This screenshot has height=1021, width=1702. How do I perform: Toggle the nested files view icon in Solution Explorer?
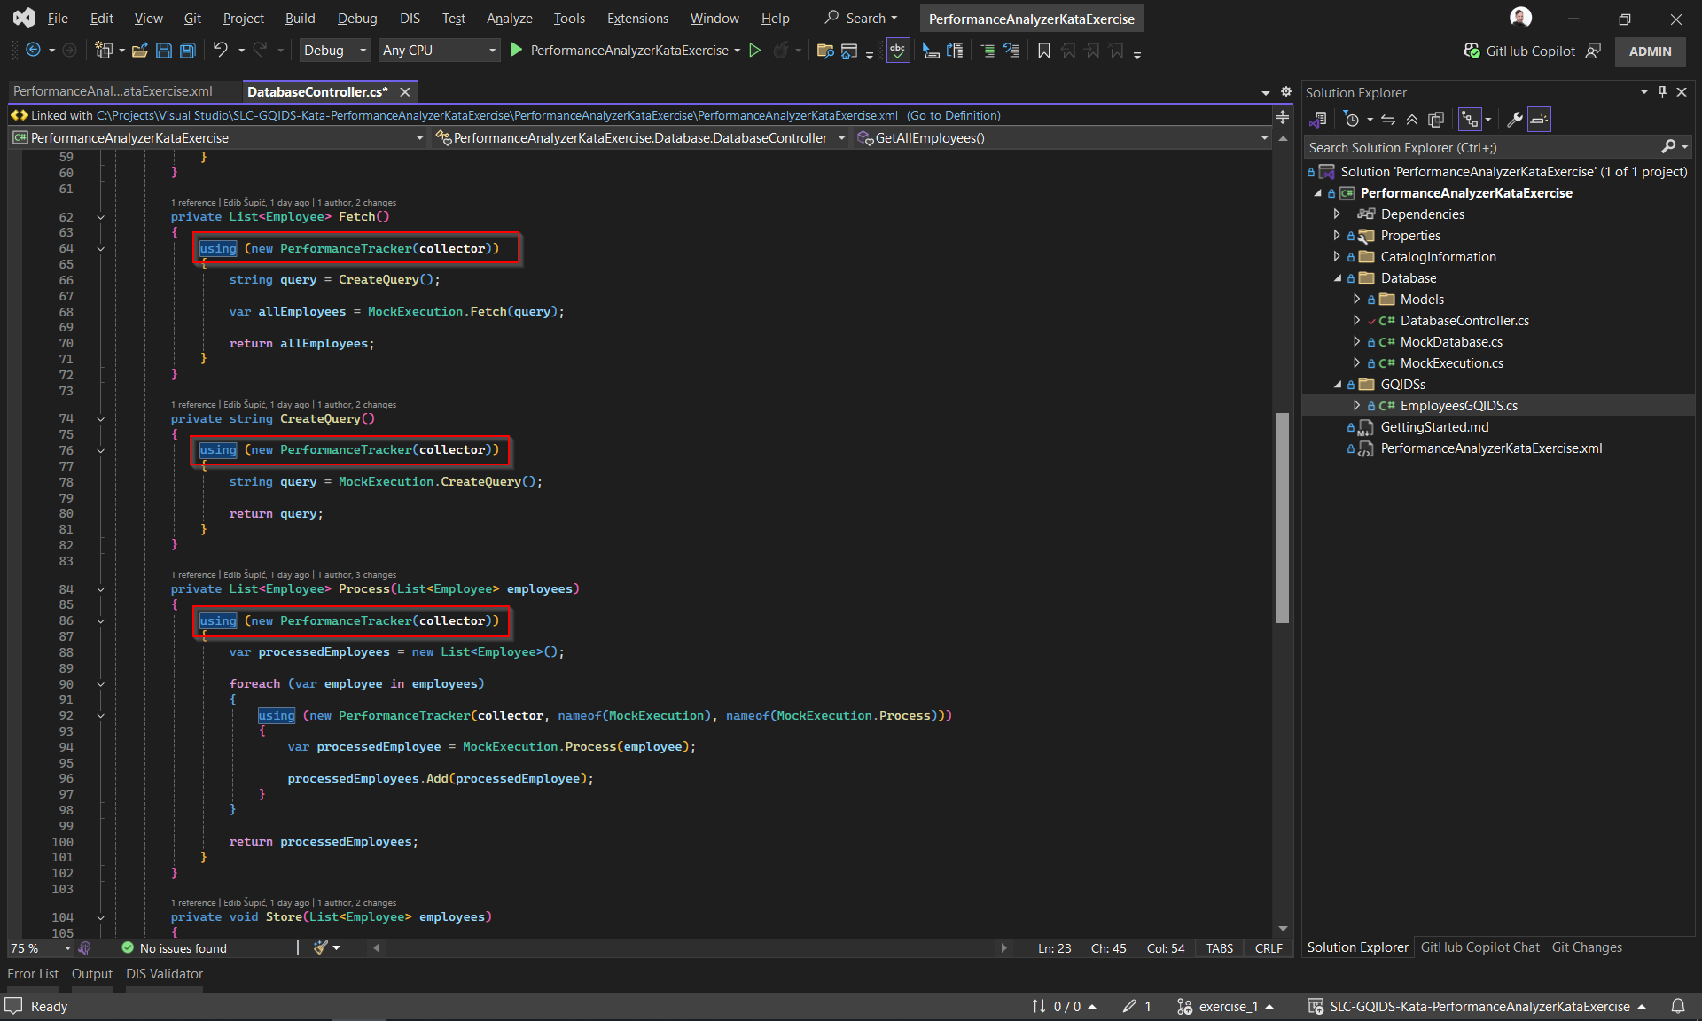(x=1470, y=119)
